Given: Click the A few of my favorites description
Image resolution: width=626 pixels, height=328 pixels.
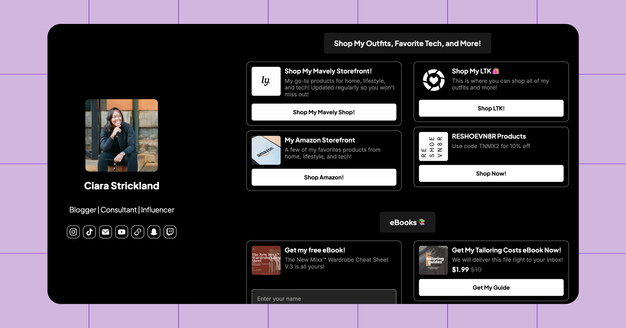Looking at the screenshot, I should [332, 153].
